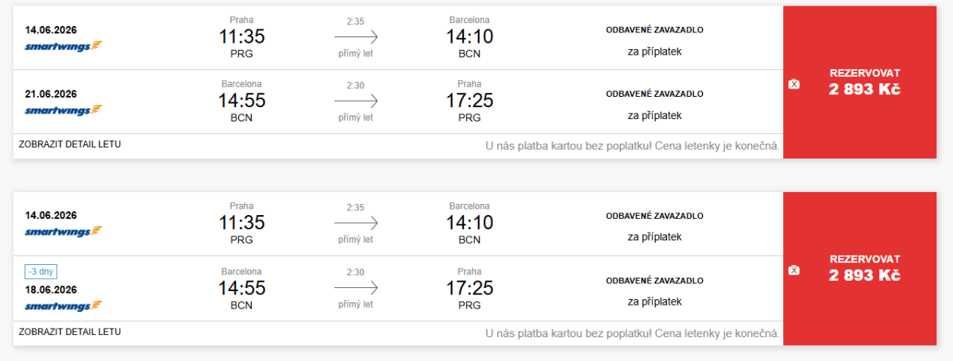Viewport: 953px width, 361px height.
Task: Click checked baggage info on 21.06.2026 flight
Action: (654, 94)
